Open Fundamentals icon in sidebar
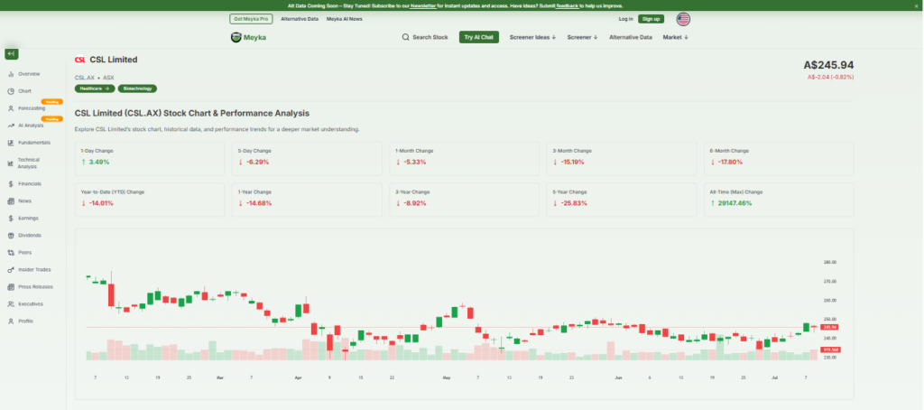924x410 pixels. coord(10,143)
